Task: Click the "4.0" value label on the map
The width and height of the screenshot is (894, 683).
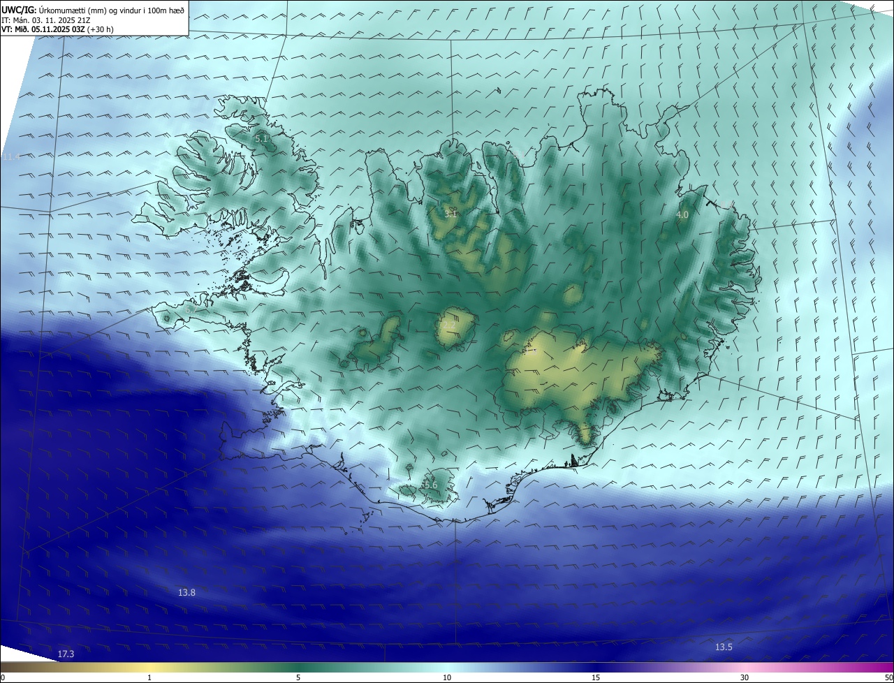Action: click(x=682, y=215)
